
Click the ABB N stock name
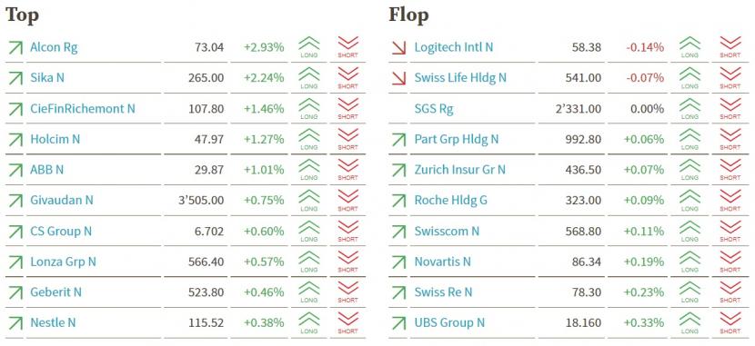point(46,170)
